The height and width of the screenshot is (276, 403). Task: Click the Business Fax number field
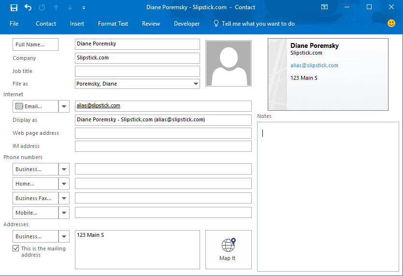(x=163, y=198)
